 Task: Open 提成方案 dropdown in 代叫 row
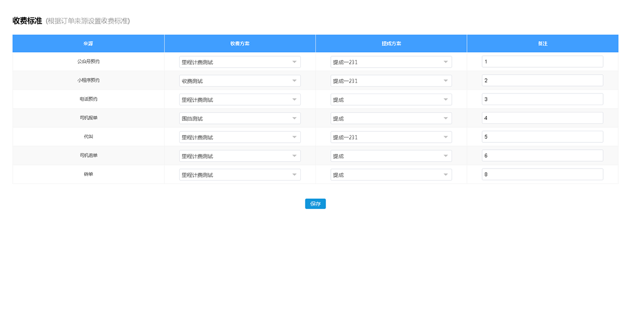(391, 137)
